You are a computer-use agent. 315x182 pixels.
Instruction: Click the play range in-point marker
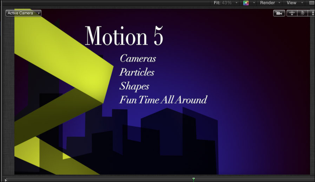pyautogui.click(x=6, y=180)
